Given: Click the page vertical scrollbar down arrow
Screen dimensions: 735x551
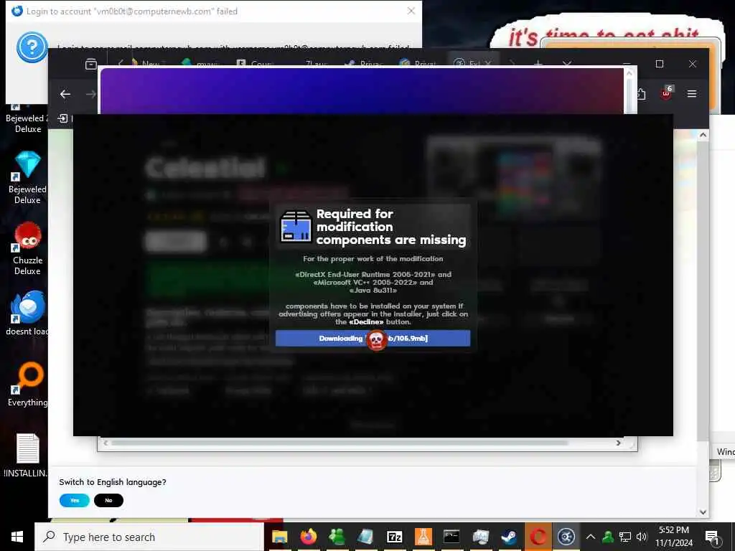Looking at the screenshot, I should (x=703, y=512).
